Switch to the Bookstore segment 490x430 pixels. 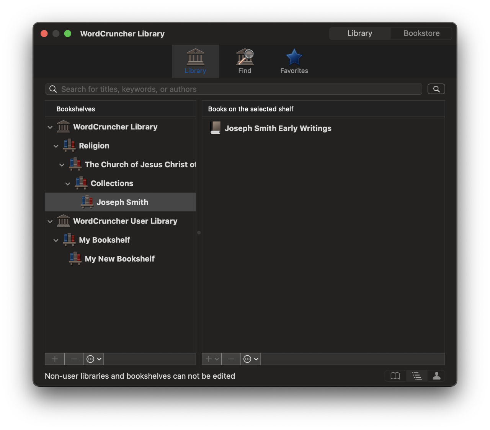coord(421,33)
